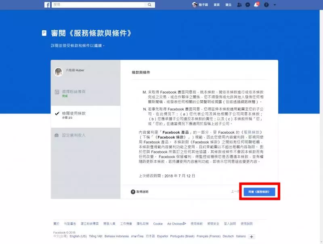This screenshot has height=244, width=323.
Task: Open the 帳號安全 footer link
Action: pos(213,223)
